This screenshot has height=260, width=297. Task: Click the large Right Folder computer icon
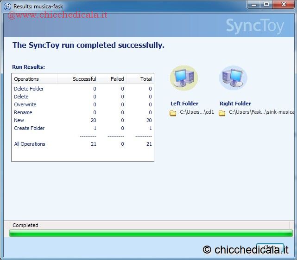click(233, 78)
